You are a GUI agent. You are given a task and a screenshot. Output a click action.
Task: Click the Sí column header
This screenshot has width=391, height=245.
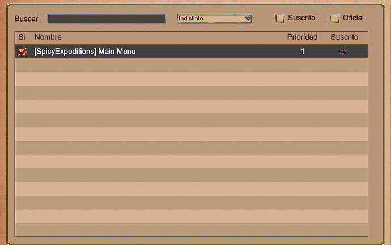22,37
